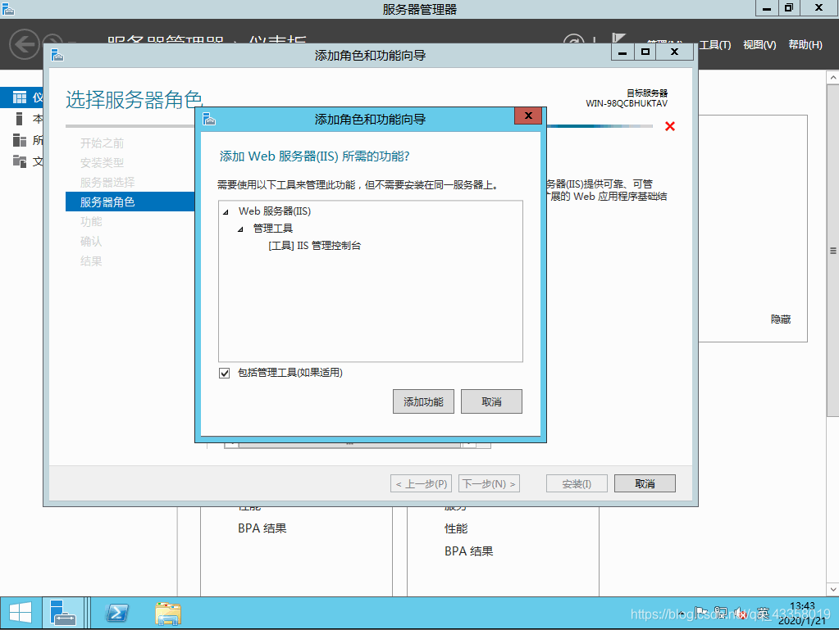The width and height of the screenshot is (839, 630).
Task: Open File Services icon in sidebar
Action: (x=19, y=161)
